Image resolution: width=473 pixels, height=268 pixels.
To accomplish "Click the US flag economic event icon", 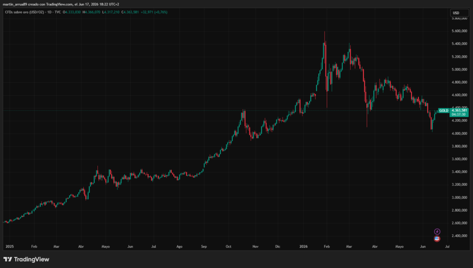I will coord(437,239).
